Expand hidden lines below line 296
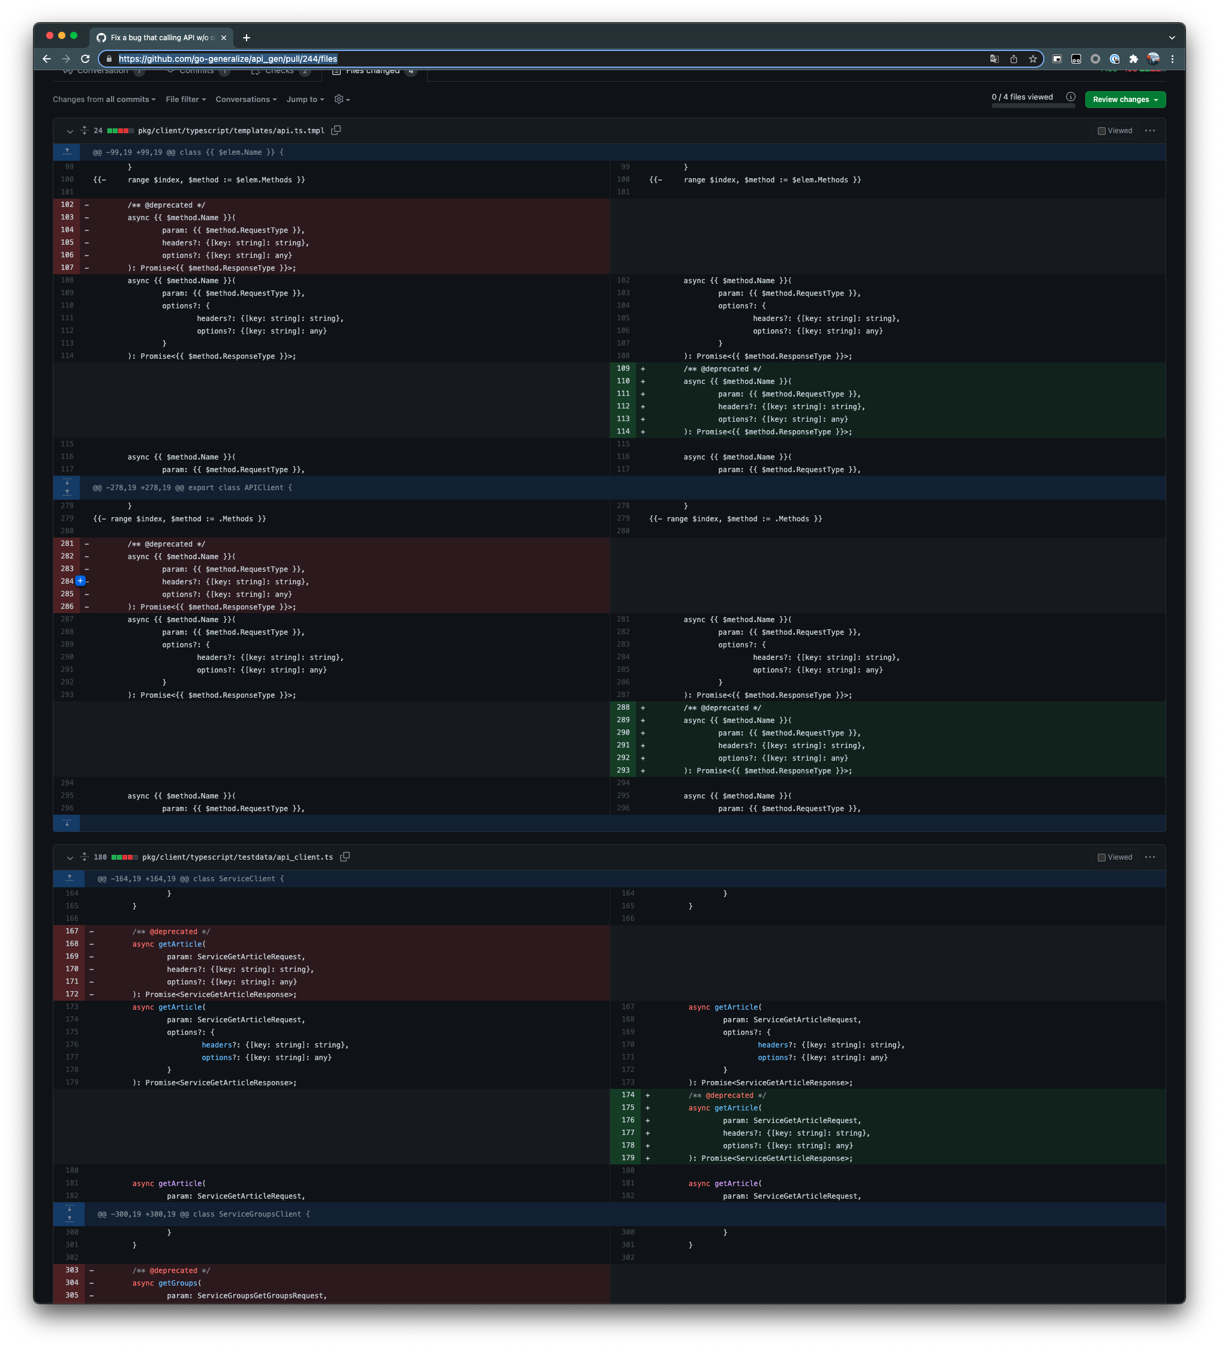The width and height of the screenshot is (1219, 1348). click(x=67, y=823)
